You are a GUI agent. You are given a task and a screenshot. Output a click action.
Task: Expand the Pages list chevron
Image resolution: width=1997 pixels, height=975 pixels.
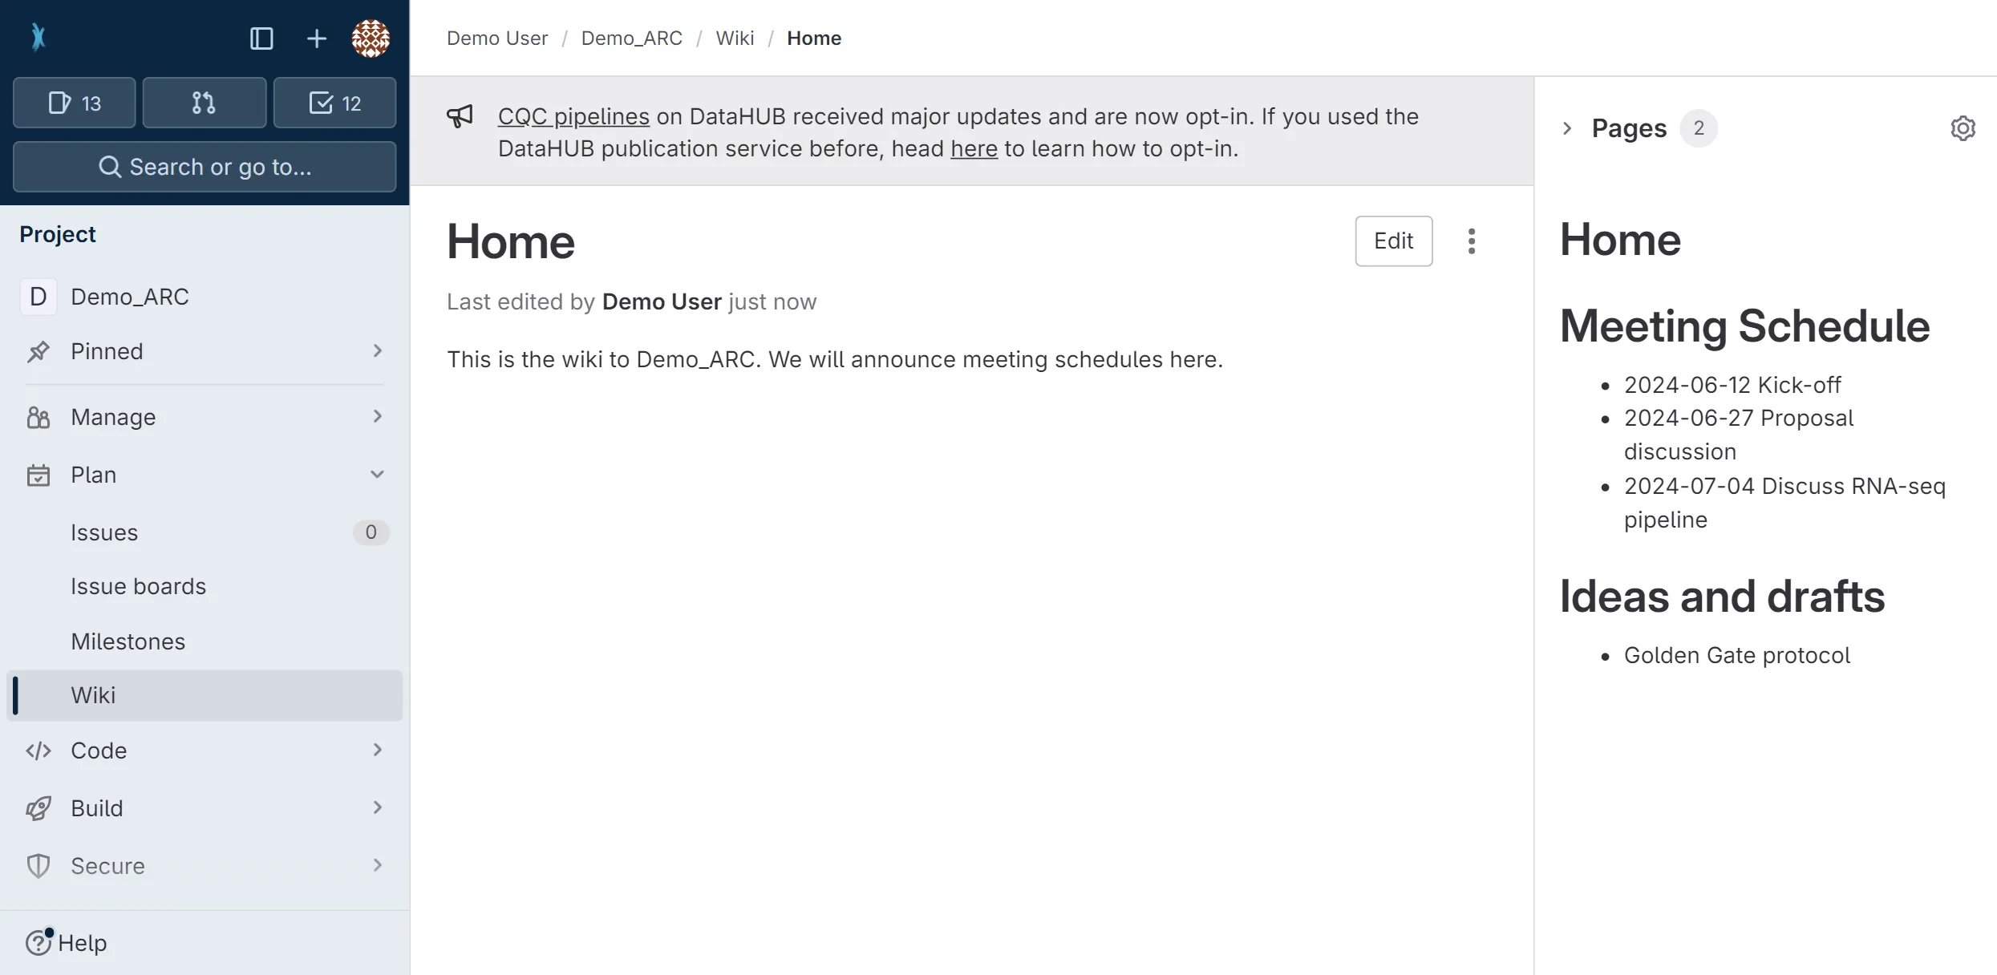tap(1567, 128)
